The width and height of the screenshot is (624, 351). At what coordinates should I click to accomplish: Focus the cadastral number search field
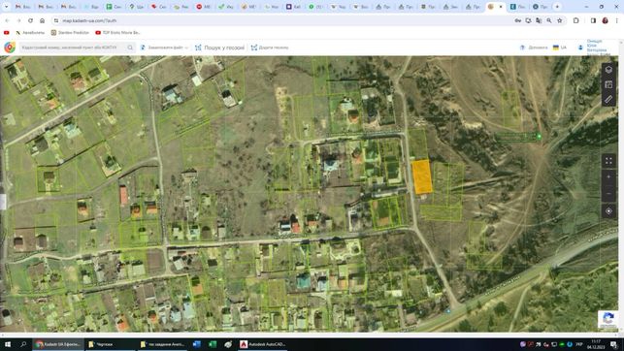tap(74, 48)
